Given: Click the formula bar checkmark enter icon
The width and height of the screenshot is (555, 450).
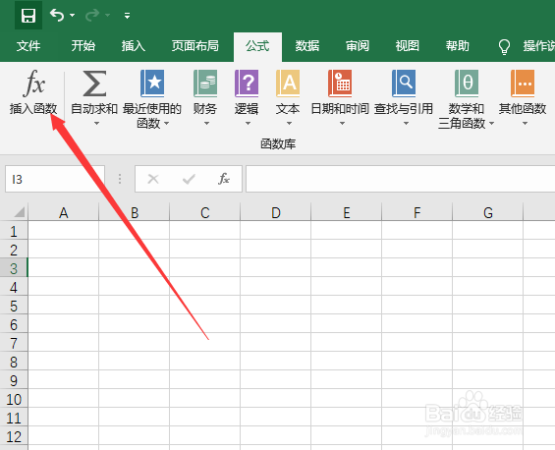Looking at the screenshot, I should [x=189, y=179].
